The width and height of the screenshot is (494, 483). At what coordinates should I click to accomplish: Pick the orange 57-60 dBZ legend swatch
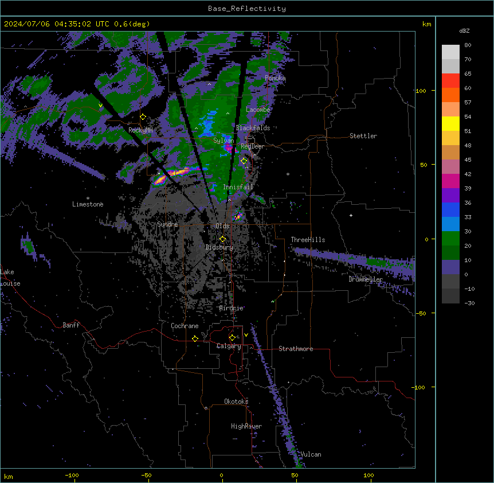point(450,95)
